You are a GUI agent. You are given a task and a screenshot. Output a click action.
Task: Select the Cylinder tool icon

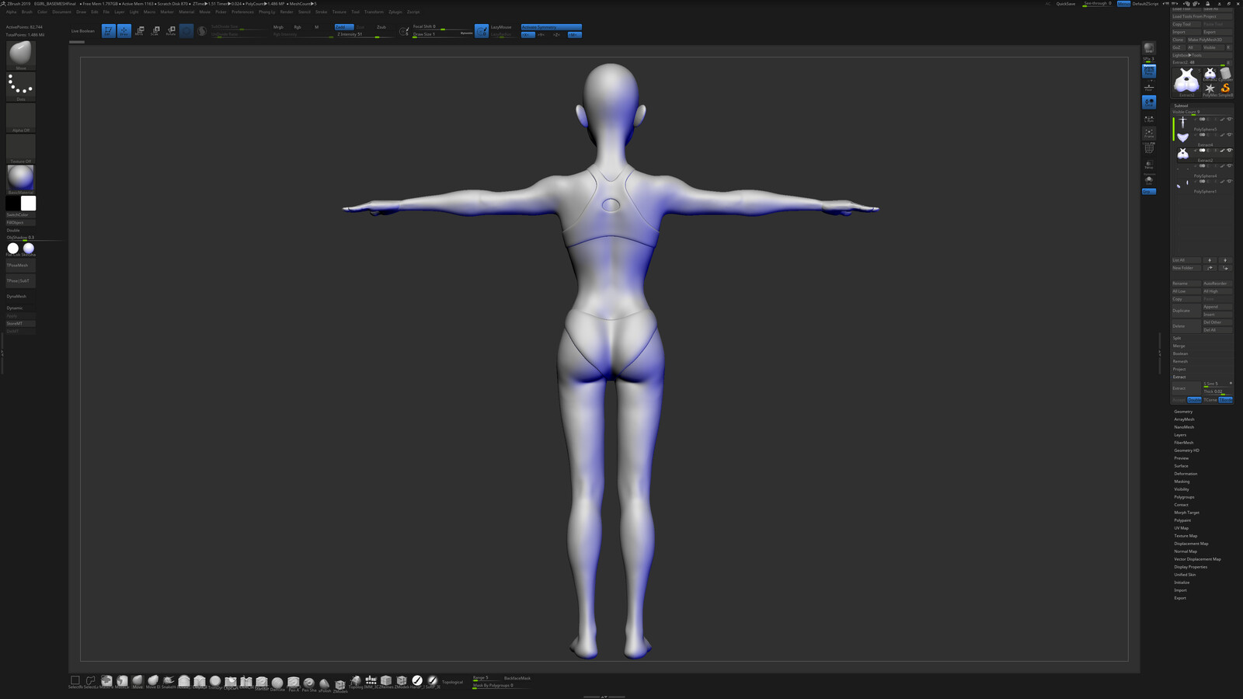[x=1226, y=74]
